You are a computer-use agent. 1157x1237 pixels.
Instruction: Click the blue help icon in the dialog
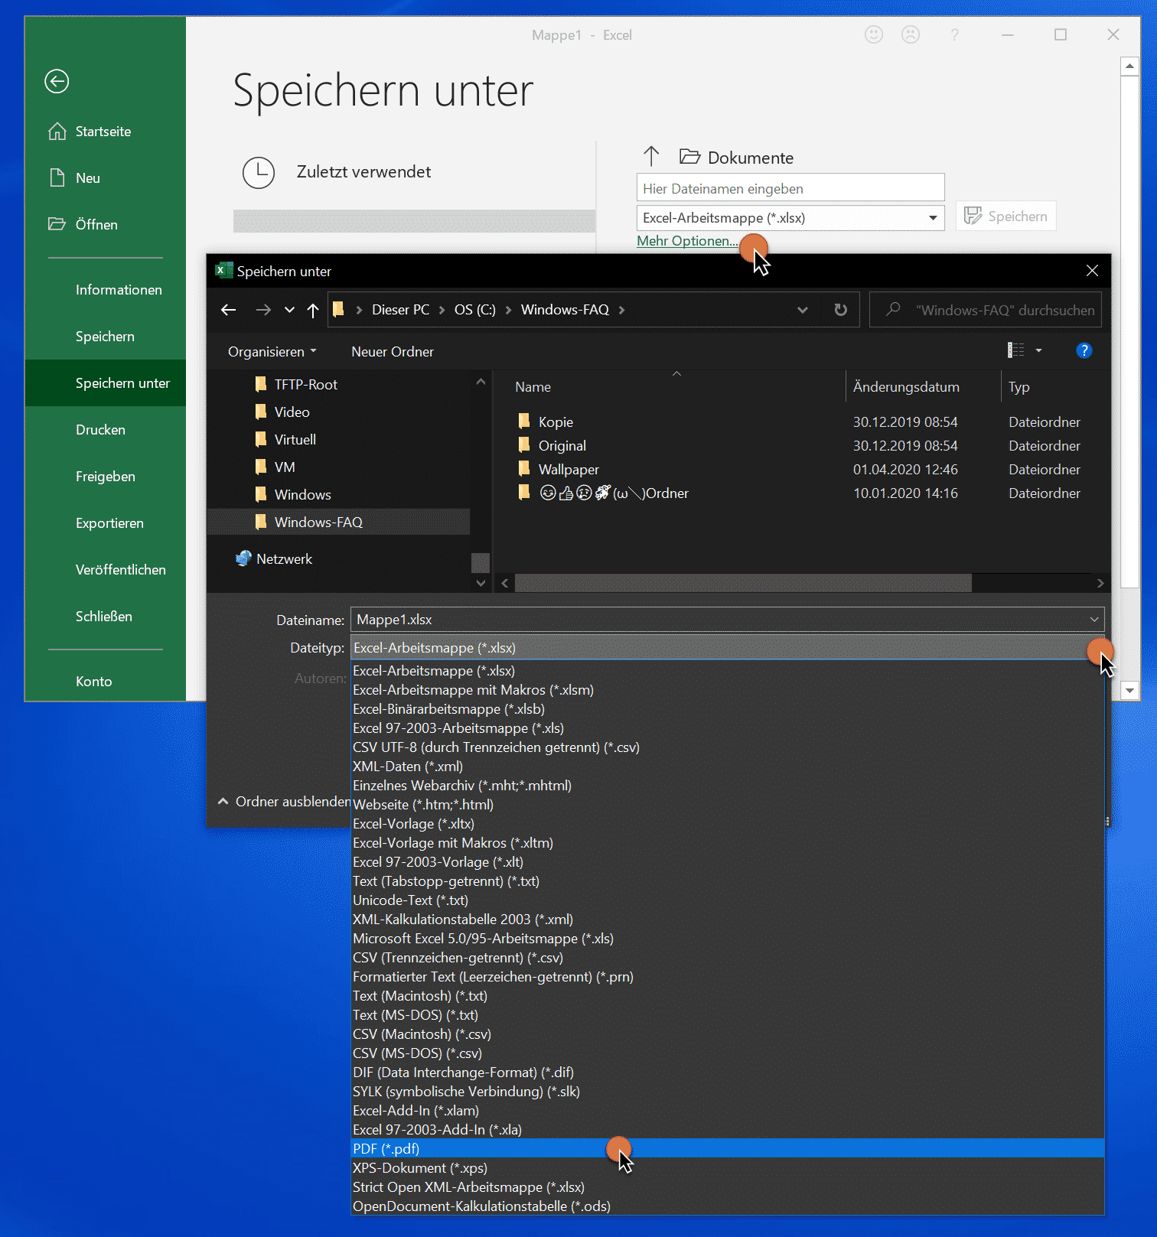[1084, 350]
